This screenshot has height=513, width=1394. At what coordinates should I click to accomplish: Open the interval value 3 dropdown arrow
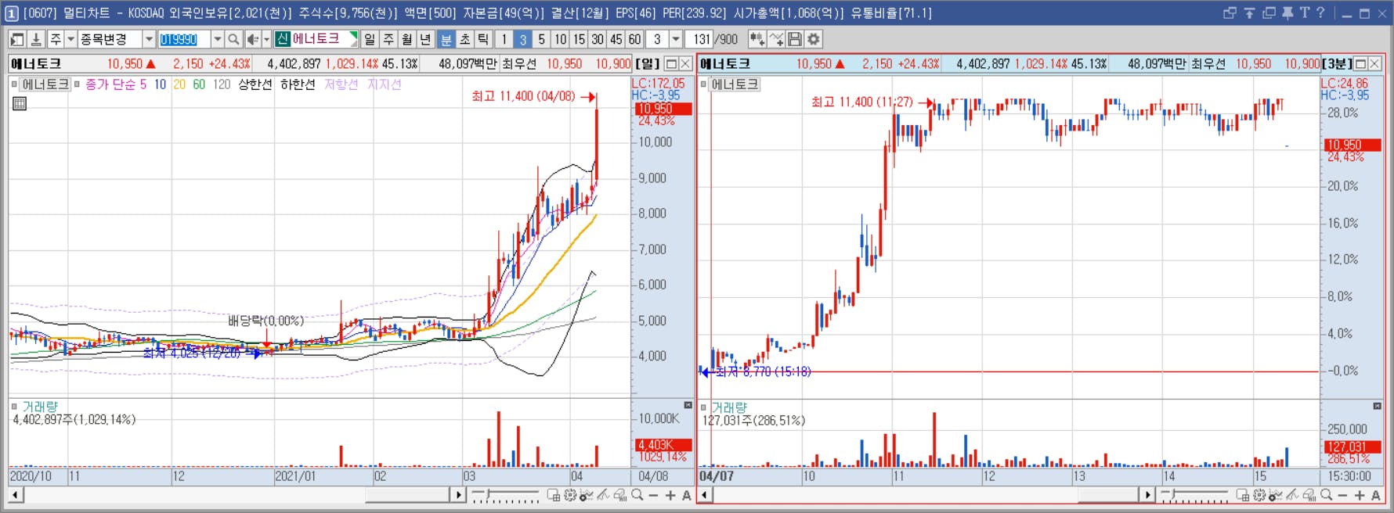pos(676,39)
